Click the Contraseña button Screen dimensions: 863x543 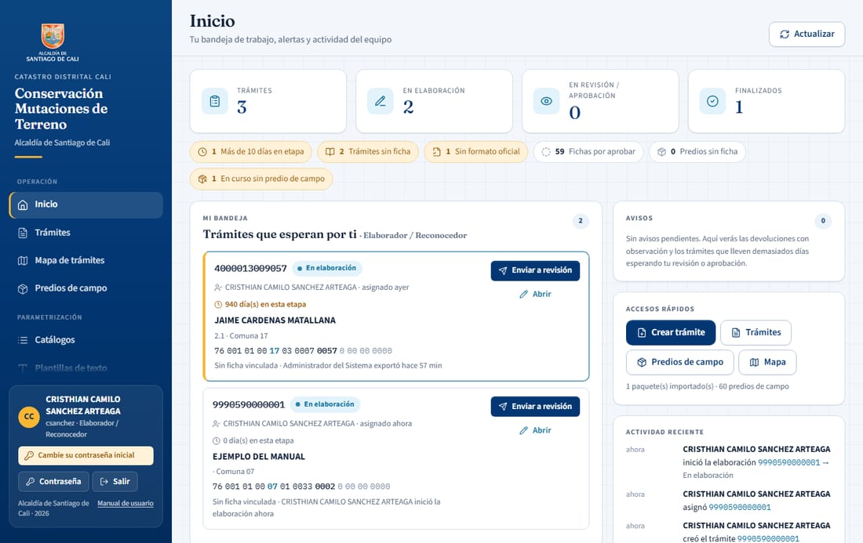click(x=53, y=481)
